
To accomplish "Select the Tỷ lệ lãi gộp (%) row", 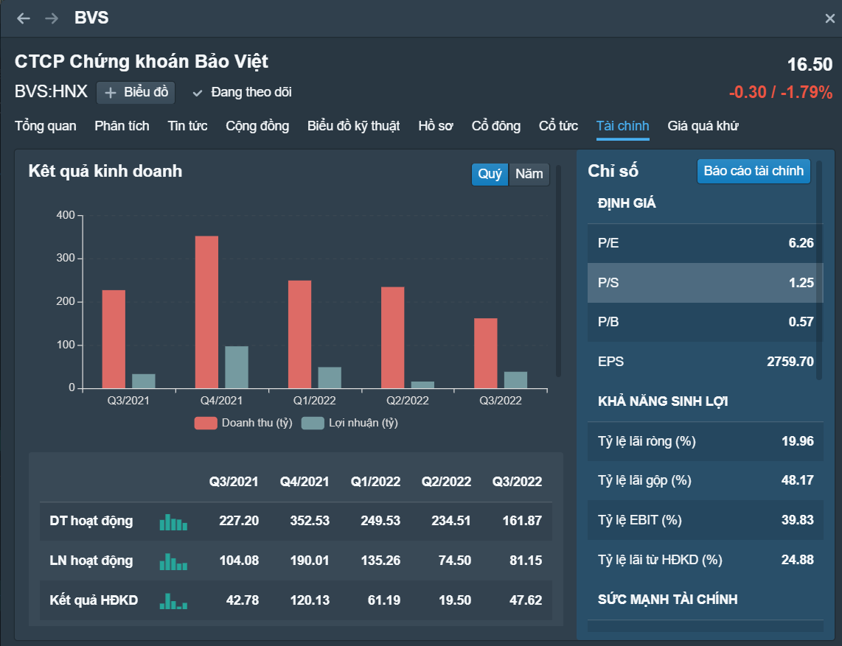I will (x=705, y=480).
